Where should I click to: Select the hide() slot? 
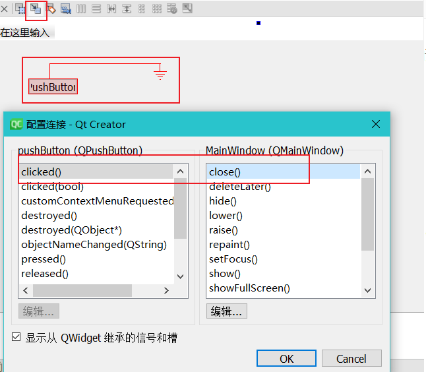point(284,201)
